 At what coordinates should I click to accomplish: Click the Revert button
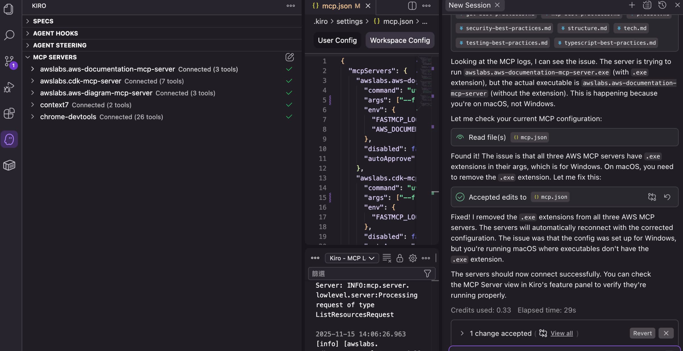pos(642,333)
